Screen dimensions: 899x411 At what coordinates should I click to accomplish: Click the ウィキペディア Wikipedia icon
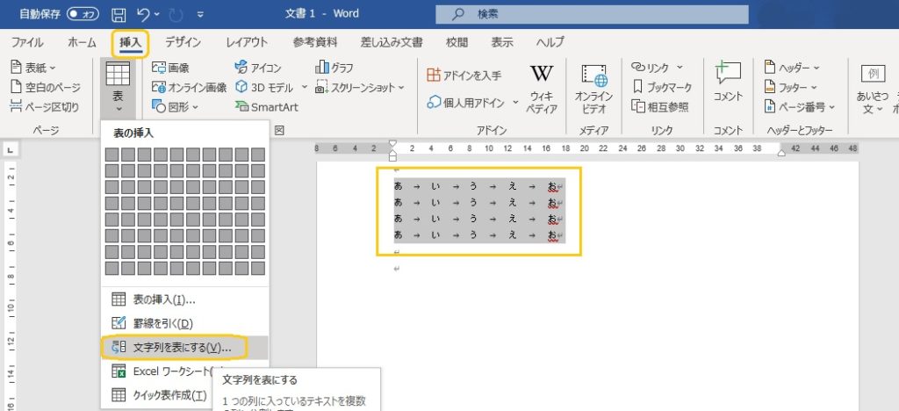point(542,86)
